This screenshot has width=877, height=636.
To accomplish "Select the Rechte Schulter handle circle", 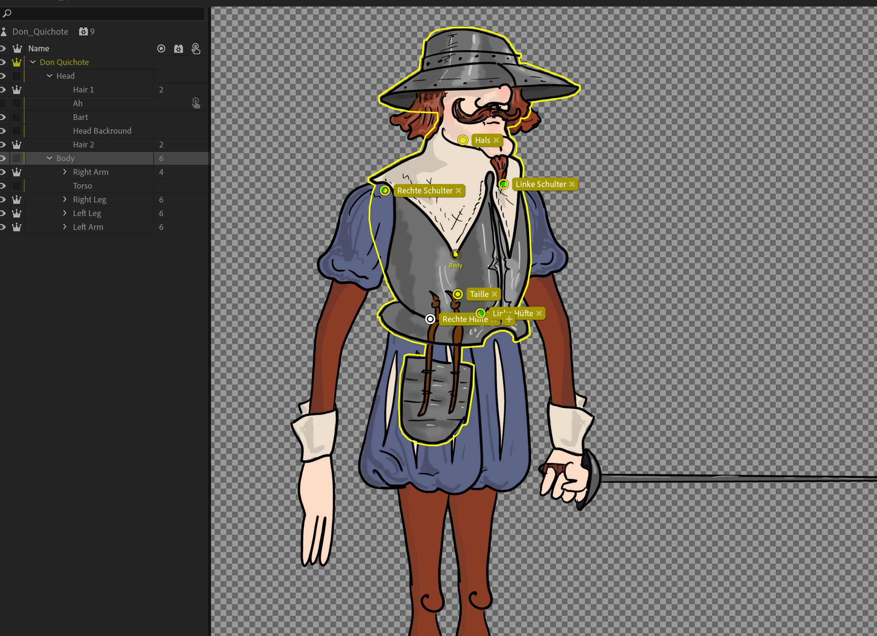I will 384,190.
